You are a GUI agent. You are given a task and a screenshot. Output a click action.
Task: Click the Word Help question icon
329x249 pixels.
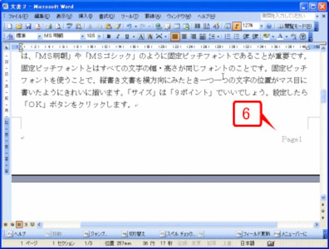(x=269, y=26)
